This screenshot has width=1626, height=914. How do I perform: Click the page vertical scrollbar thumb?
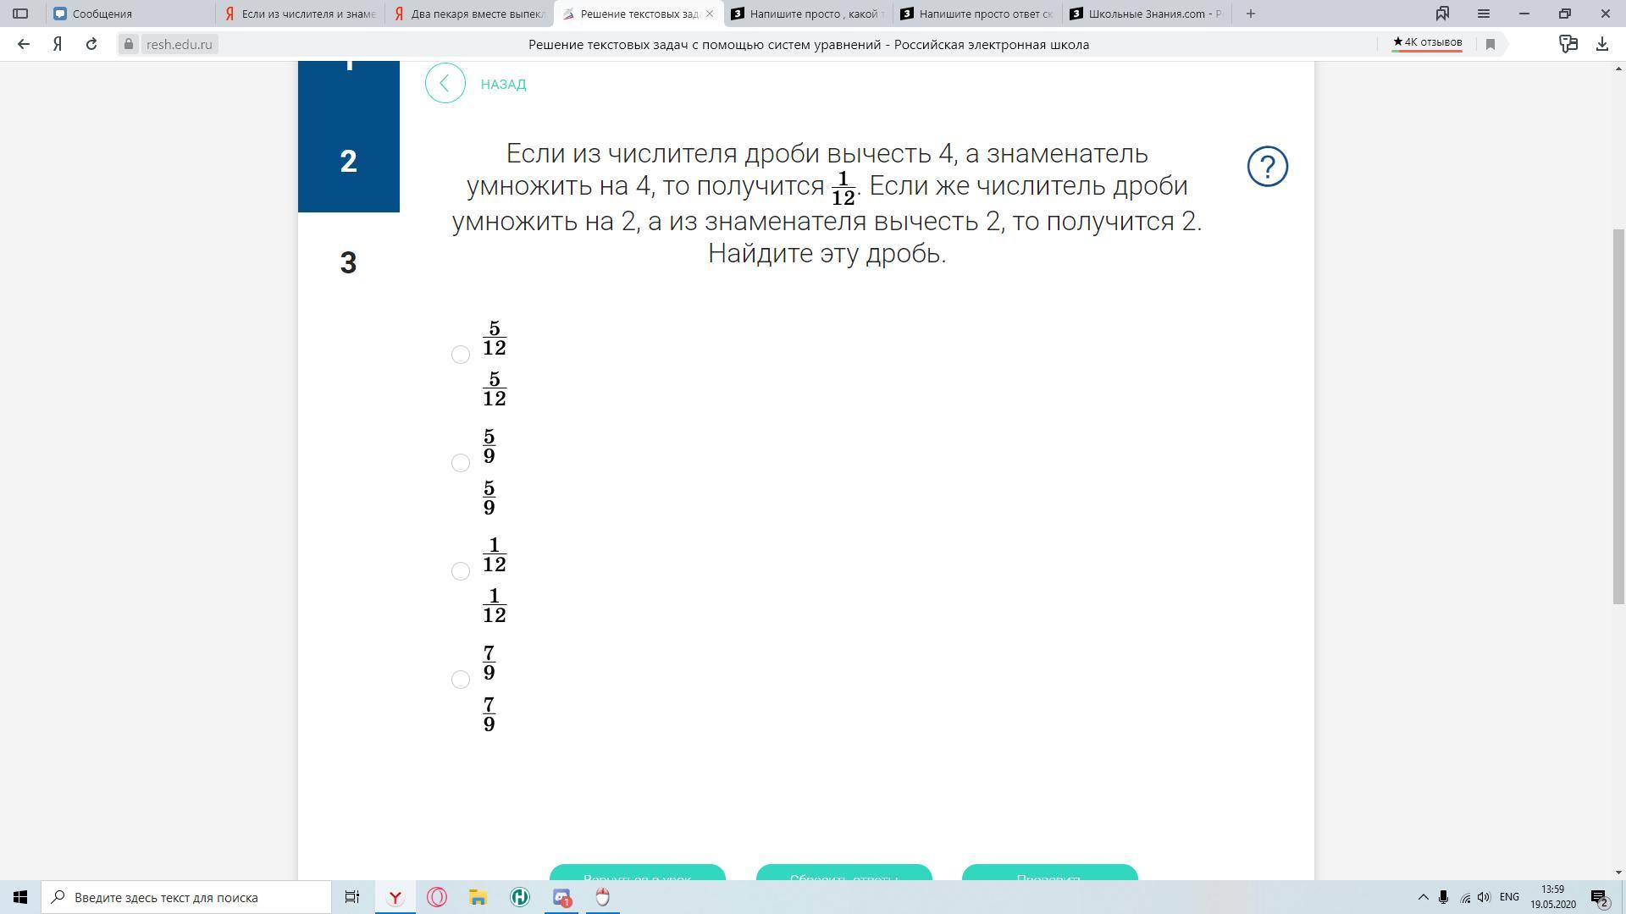1618,415
